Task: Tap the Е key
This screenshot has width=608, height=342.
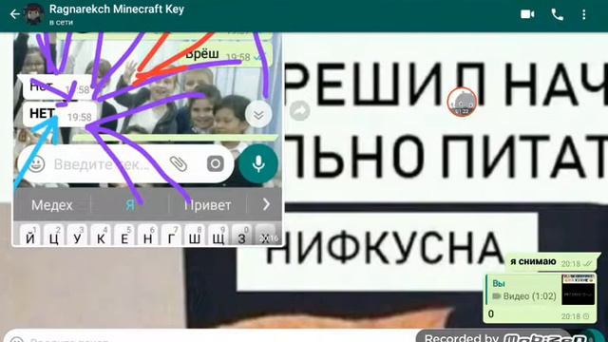Action: (124, 236)
